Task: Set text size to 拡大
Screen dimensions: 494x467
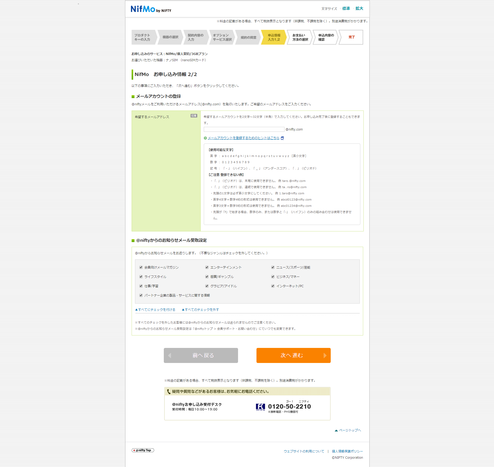Action: click(359, 9)
